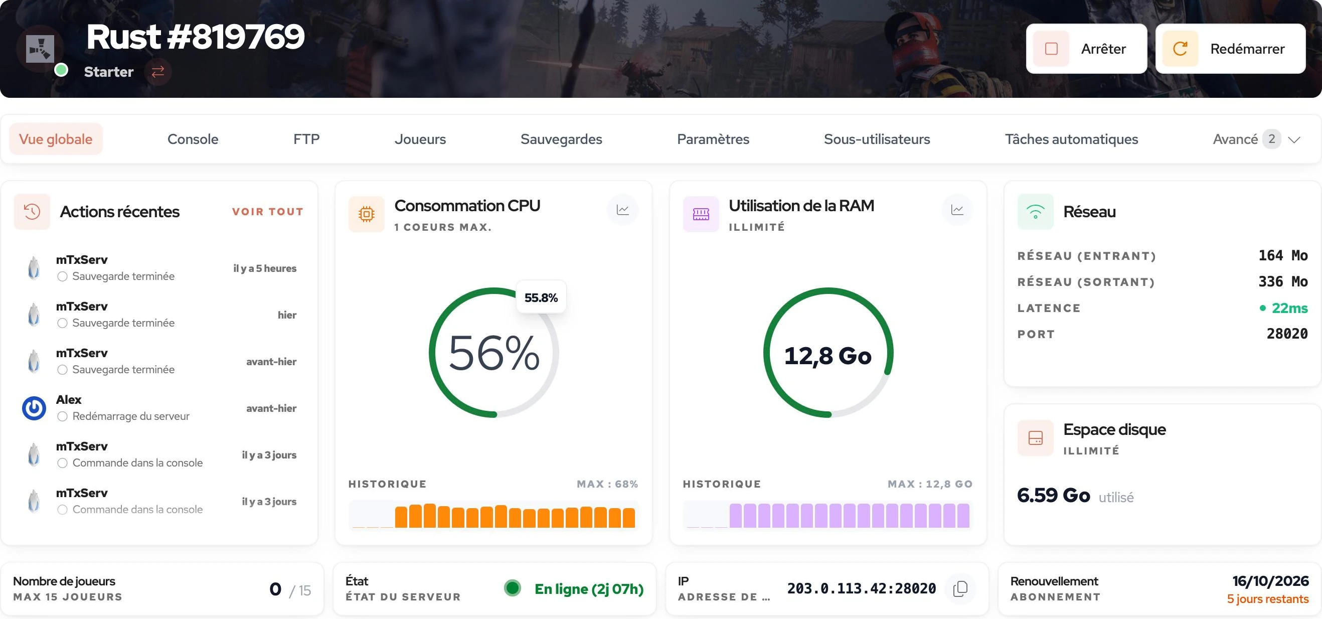Screen dimensions: 1322x619
Task: Click the orange CPU history bar chart
Action: click(493, 515)
